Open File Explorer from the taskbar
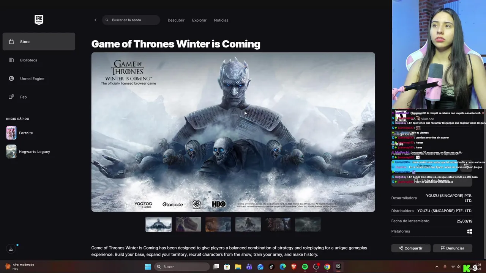Image resolution: width=486 pixels, height=273 pixels. point(238,267)
